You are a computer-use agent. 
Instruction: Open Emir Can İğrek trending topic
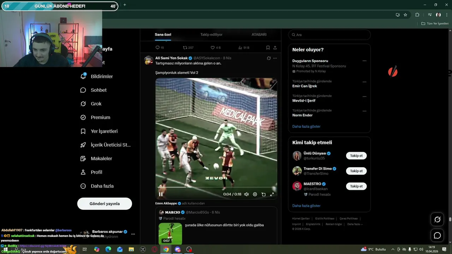tap(304, 86)
